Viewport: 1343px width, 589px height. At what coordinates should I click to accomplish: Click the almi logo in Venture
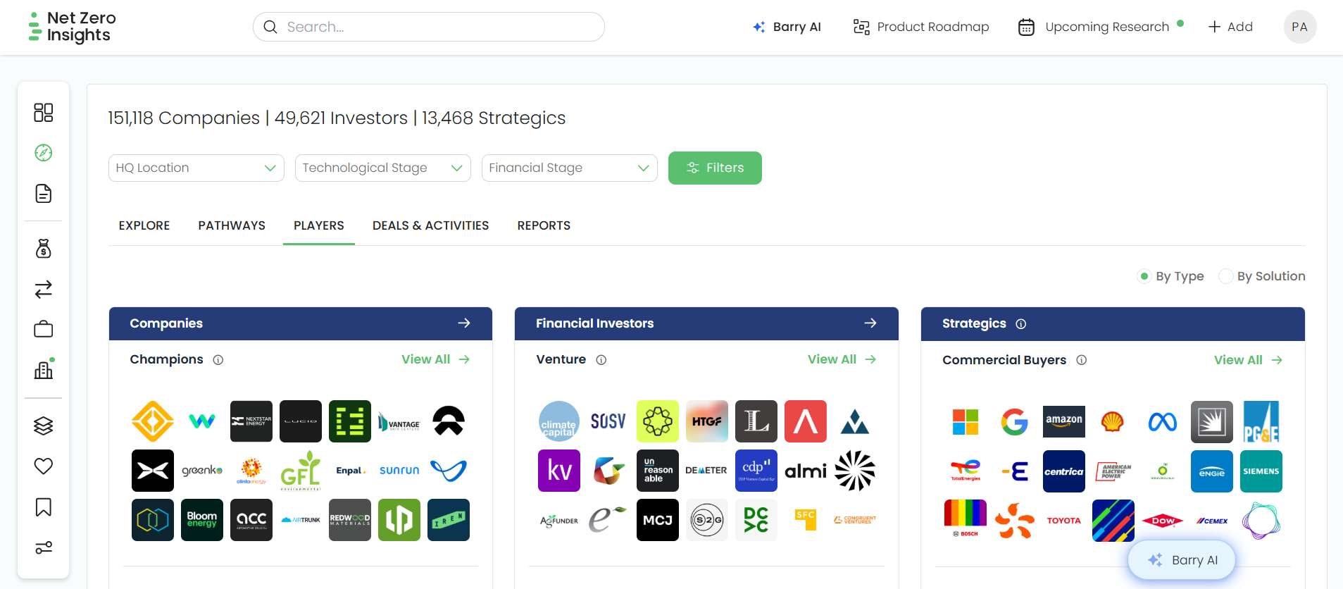806,471
